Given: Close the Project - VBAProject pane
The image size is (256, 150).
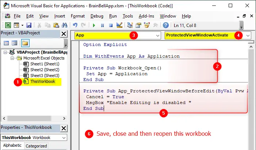Looking at the screenshot, I should (64, 34).
